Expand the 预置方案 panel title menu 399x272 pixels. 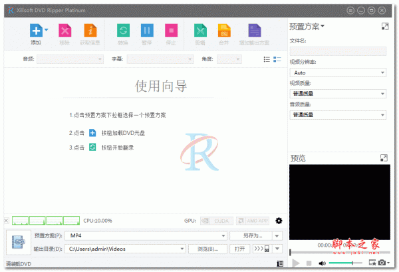click(x=307, y=27)
